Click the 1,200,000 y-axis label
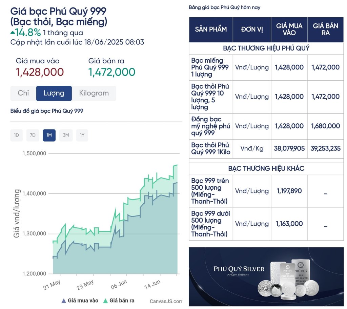Screen dimensions: 347x309 [x=34, y=273]
